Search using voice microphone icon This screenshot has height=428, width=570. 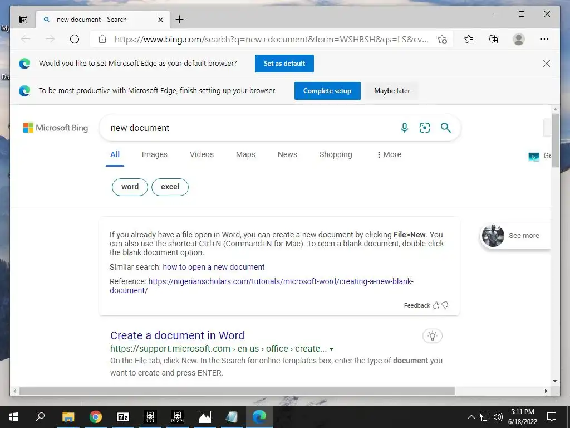[x=404, y=128]
